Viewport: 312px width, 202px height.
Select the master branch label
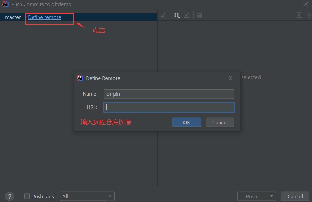[13, 17]
